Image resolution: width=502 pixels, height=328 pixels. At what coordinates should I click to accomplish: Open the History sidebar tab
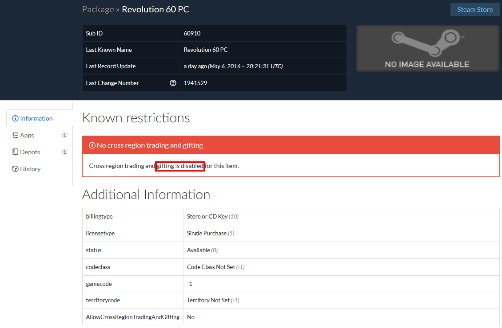coord(40,169)
